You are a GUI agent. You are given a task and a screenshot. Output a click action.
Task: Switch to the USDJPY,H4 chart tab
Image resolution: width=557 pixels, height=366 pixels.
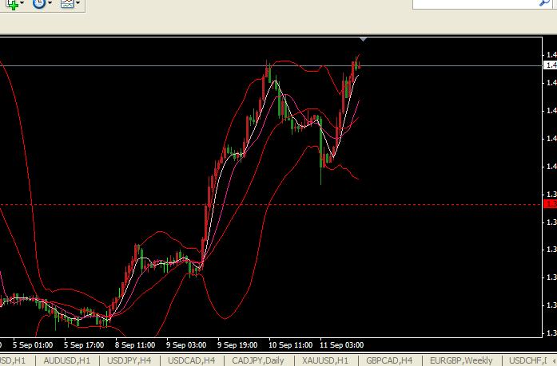coord(129,360)
